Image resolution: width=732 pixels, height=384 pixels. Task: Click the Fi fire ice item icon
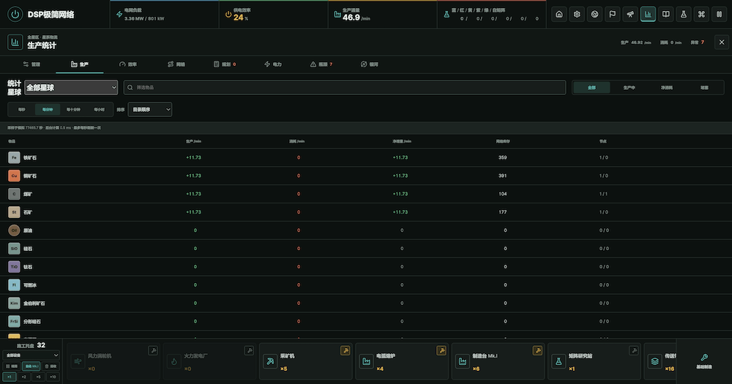[14, 285]
